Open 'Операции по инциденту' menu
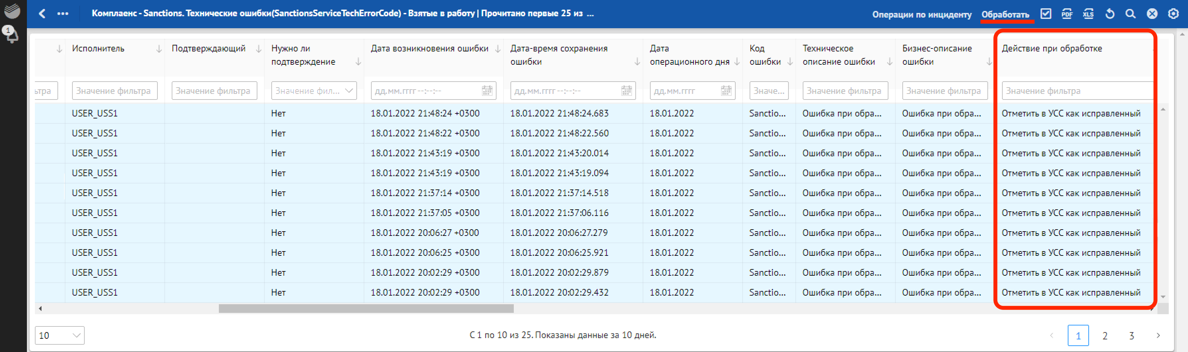Screen dimensions: 1188x352 tap(921, 14)
